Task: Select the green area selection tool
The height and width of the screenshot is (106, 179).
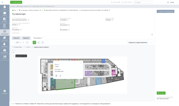Action: [x=34, y=42]
